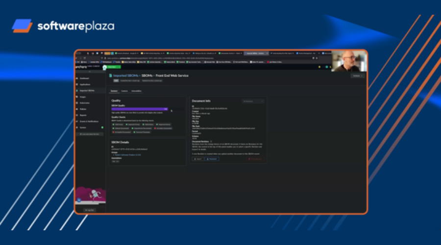This screenshot has height=245, width=441.
Task: Click the Download button in Document Info
Action: tap(212, 159)
